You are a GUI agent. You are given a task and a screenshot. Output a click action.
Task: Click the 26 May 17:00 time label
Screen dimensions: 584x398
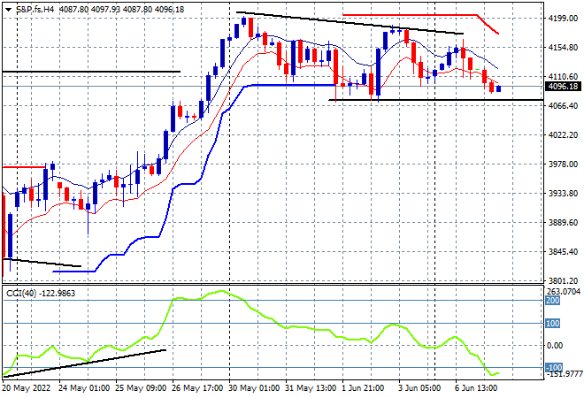(197, 388)
